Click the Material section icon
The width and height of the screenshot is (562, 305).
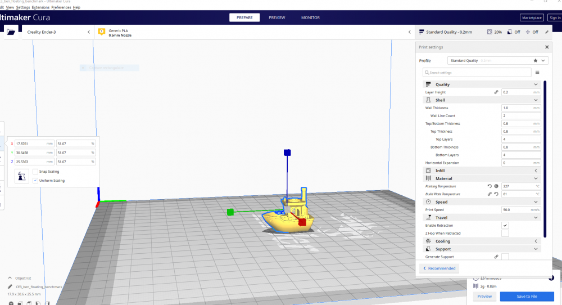[x=428, y=178]
